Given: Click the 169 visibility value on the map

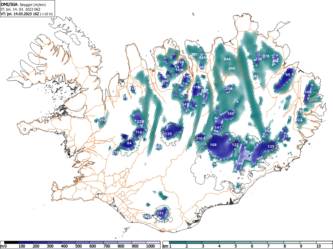Looking at the screenshot, I should (x=179, y=70).
